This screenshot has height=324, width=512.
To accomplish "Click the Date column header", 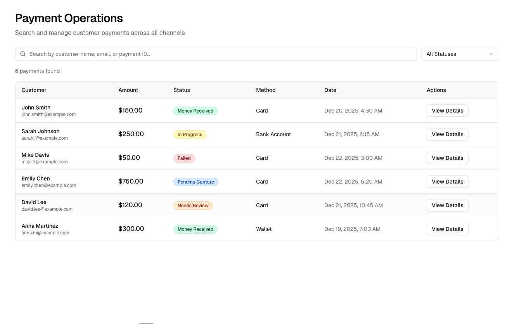I will pos(330,90).
